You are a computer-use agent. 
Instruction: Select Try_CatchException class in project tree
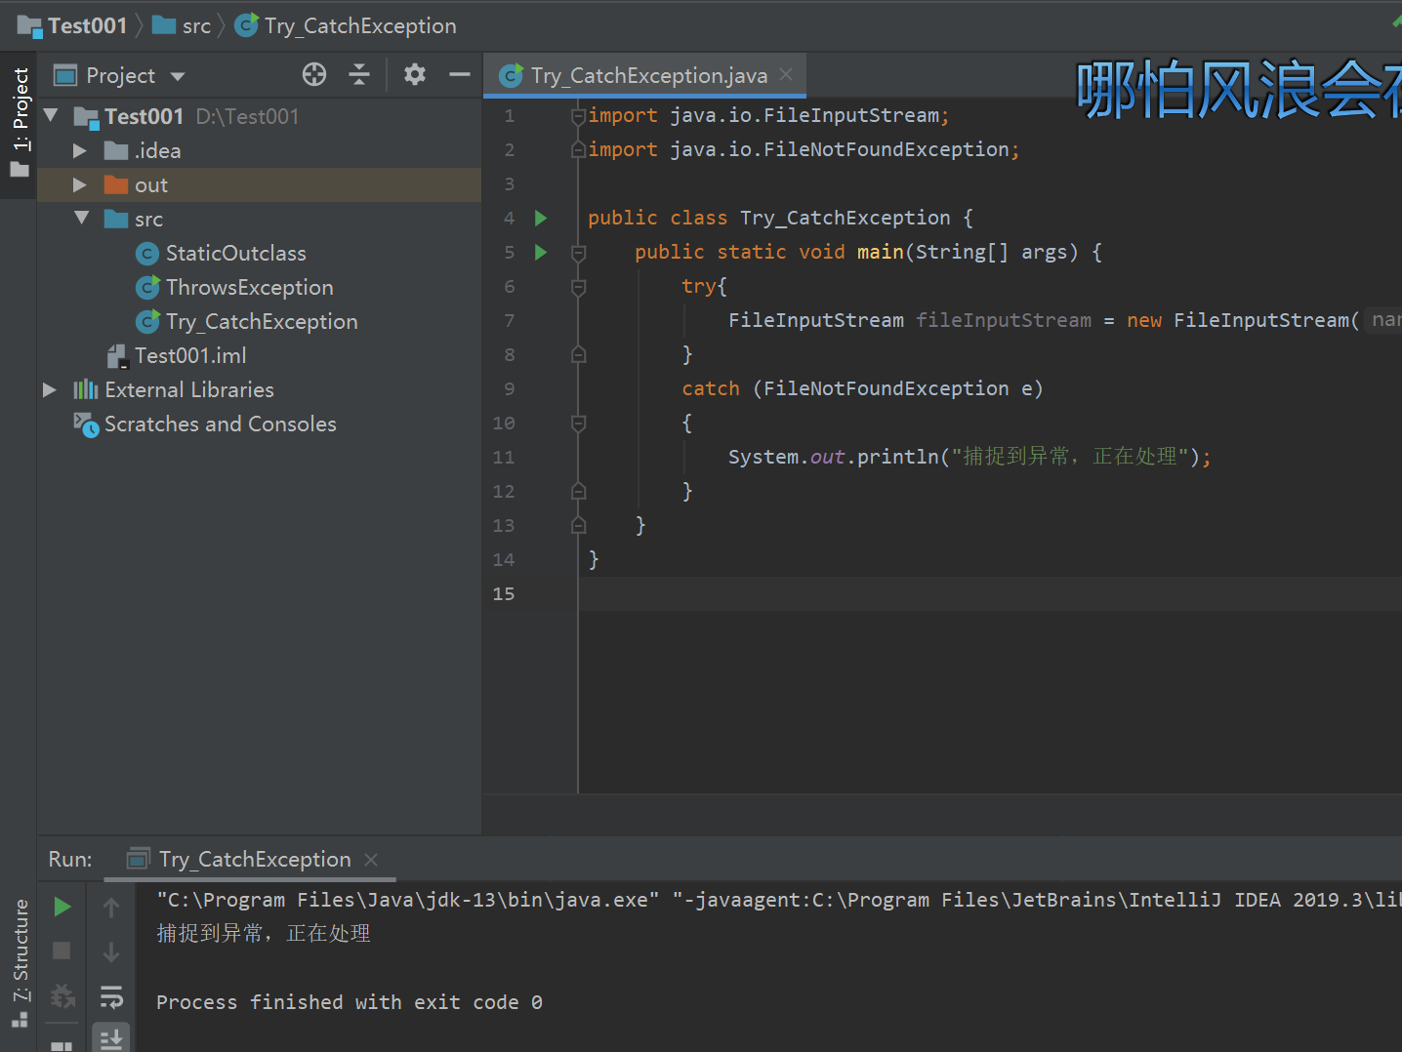pyautogui.click(x=261, y=322)
